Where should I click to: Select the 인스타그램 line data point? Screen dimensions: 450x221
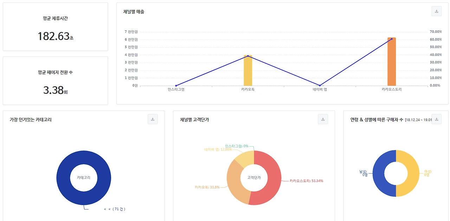click(176, 86)
